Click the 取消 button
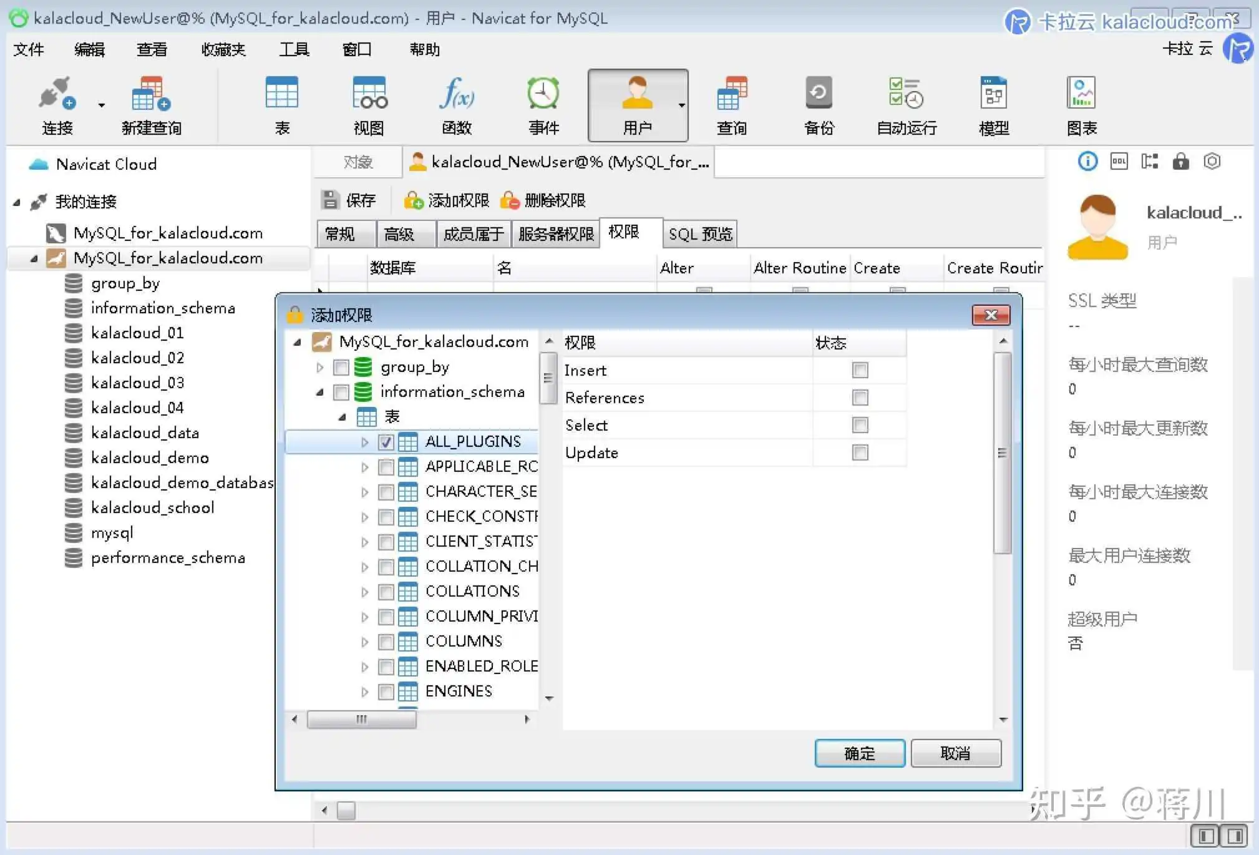This screenshot has height=855, width=1259. click(x=955, y=753)
